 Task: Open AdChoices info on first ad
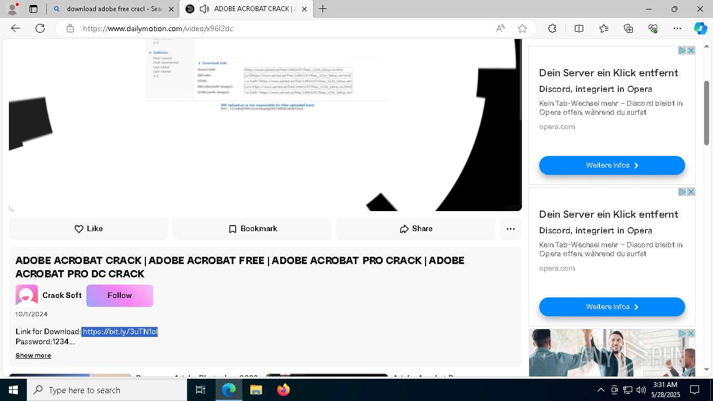[682, 50]
